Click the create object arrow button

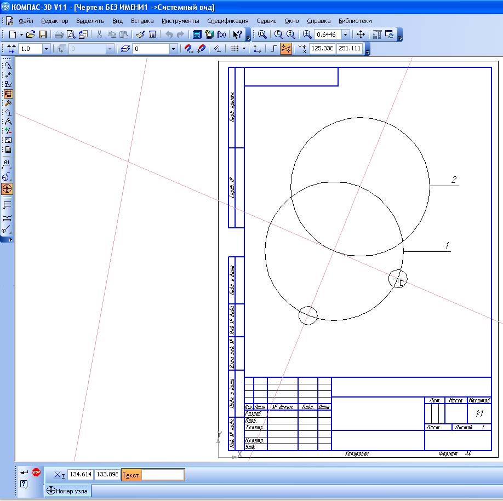click(x=24, y=472)
